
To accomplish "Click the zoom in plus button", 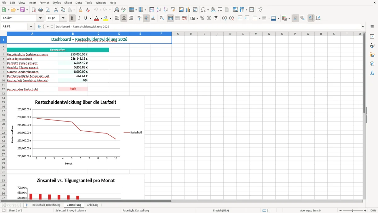I will click(365, 210).
